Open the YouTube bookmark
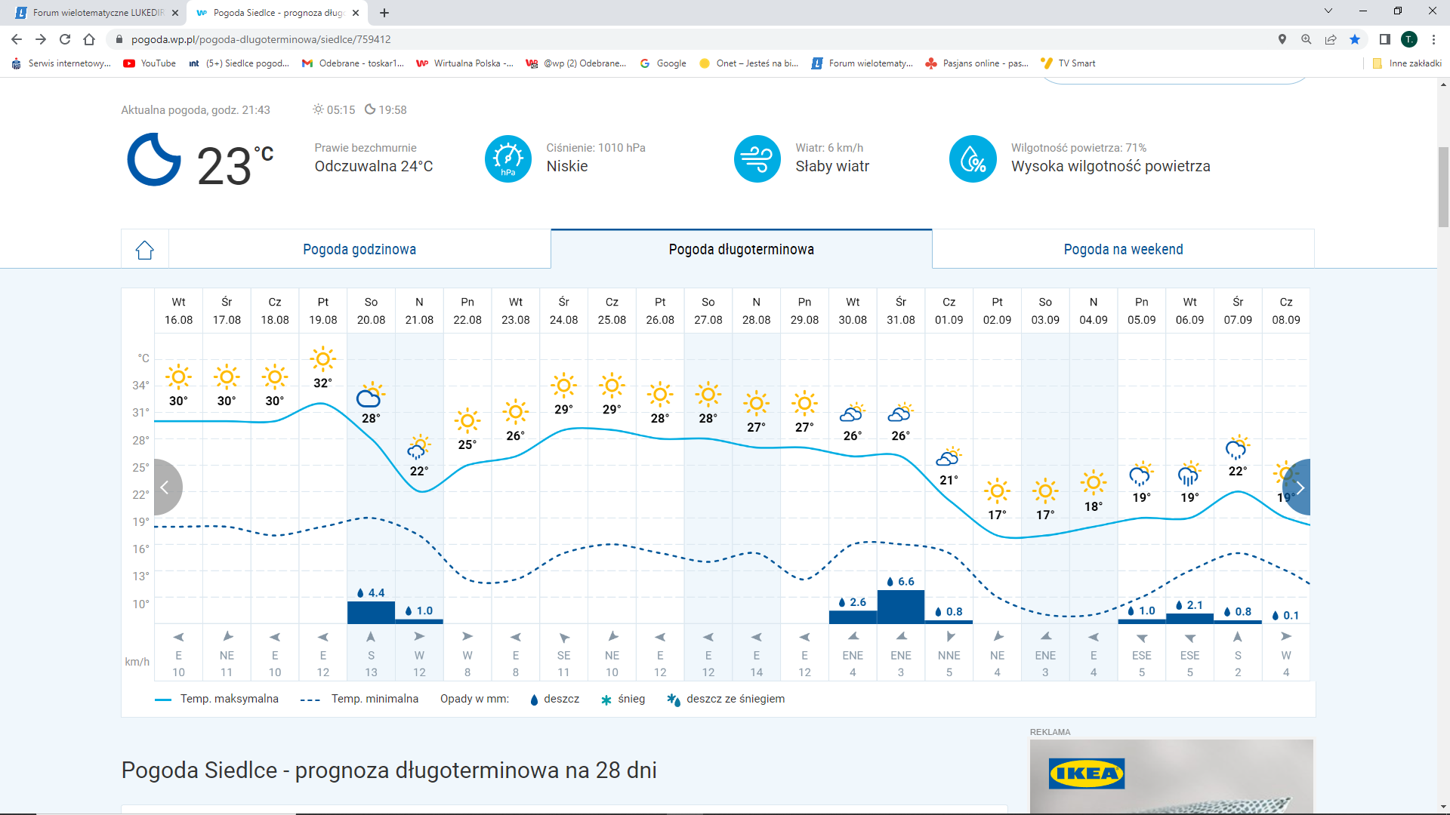 (150, 63)
